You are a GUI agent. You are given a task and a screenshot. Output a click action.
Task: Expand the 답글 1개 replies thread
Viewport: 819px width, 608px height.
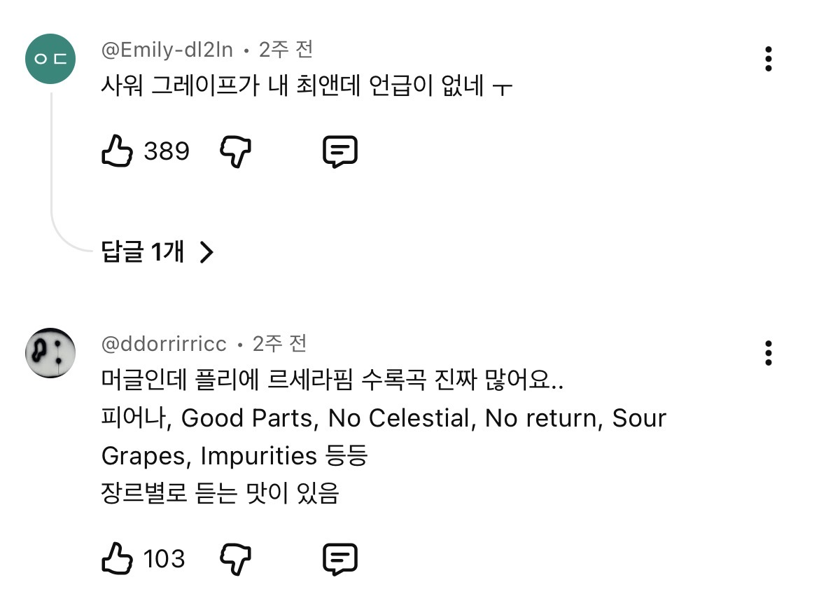[143, 251]
